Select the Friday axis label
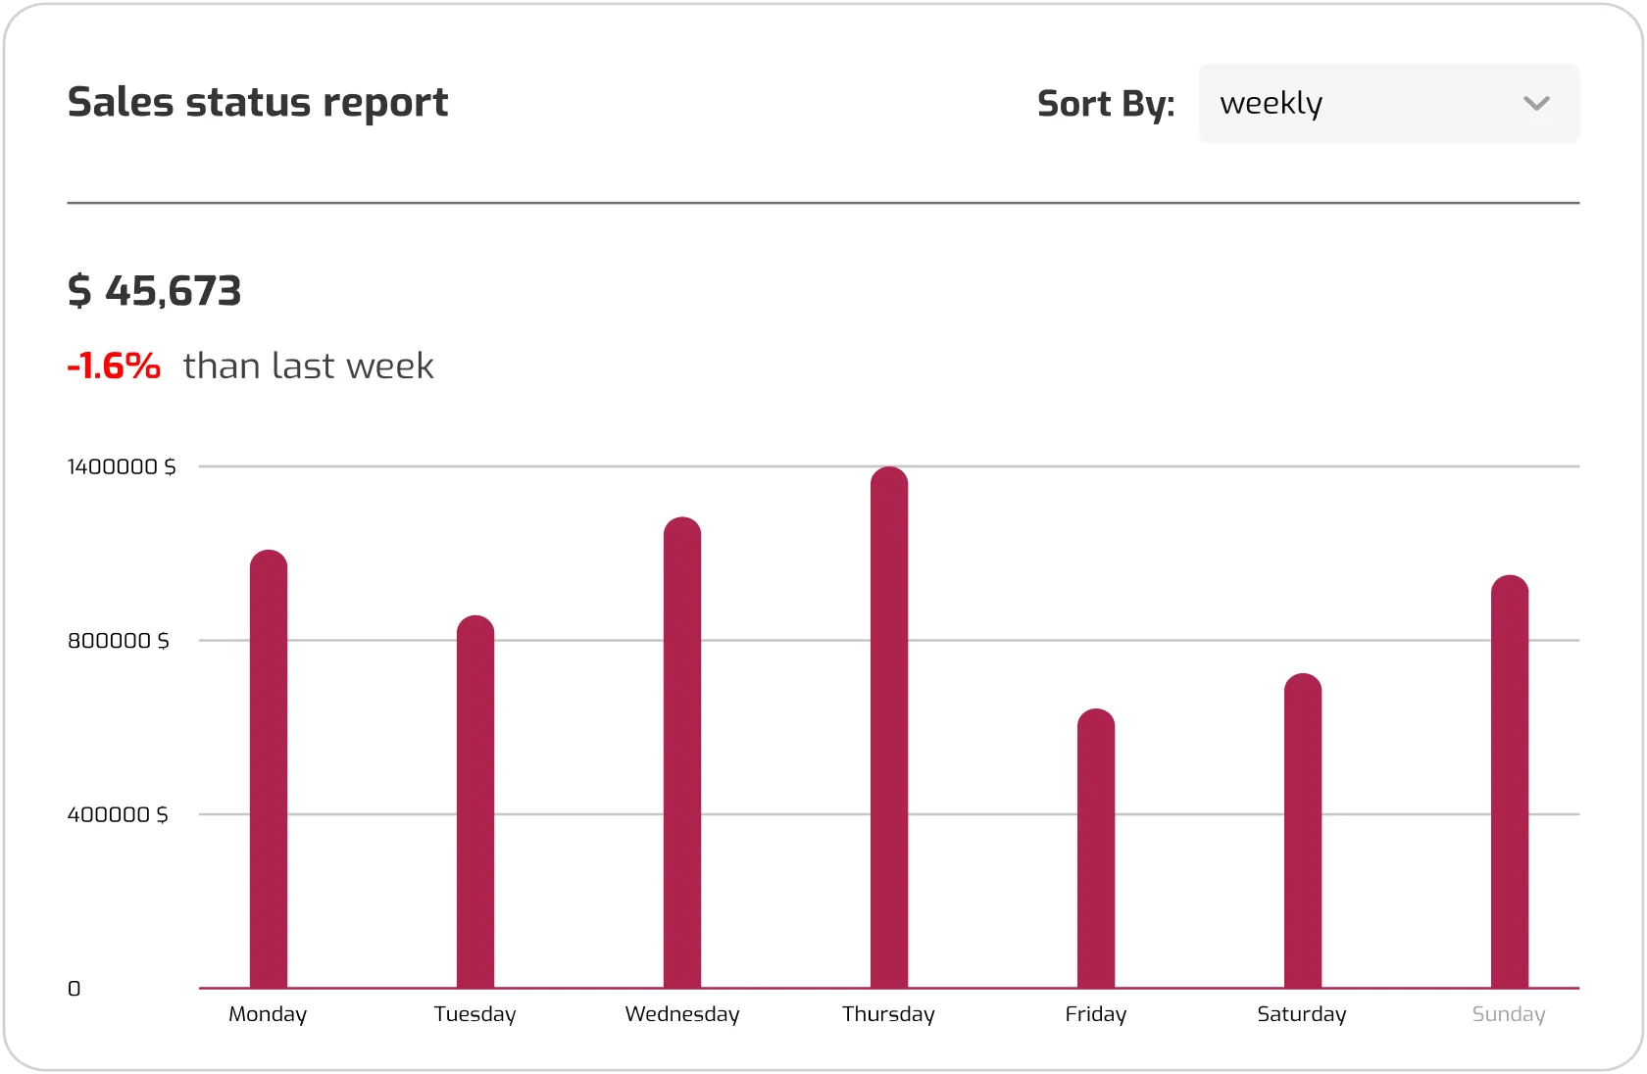This screenshot has width=1647, height=1074. click(x=1096, y=1014)
